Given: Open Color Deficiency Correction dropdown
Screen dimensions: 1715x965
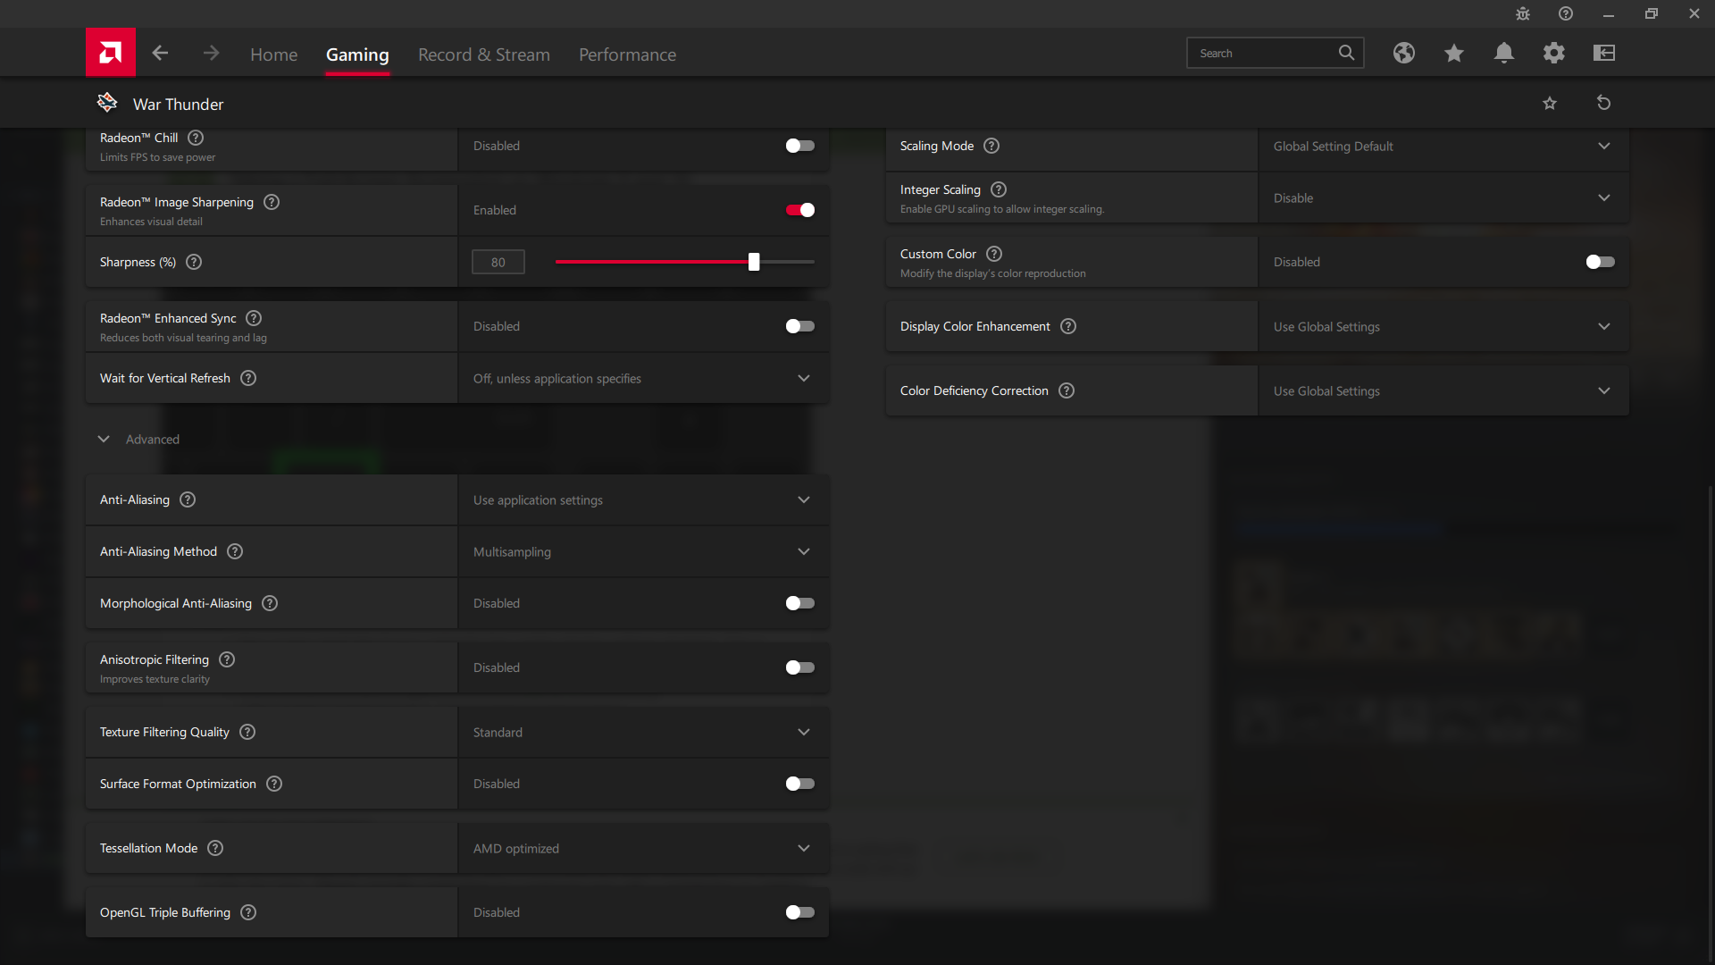Looking at the screenshot, I should click(1443, 390).
